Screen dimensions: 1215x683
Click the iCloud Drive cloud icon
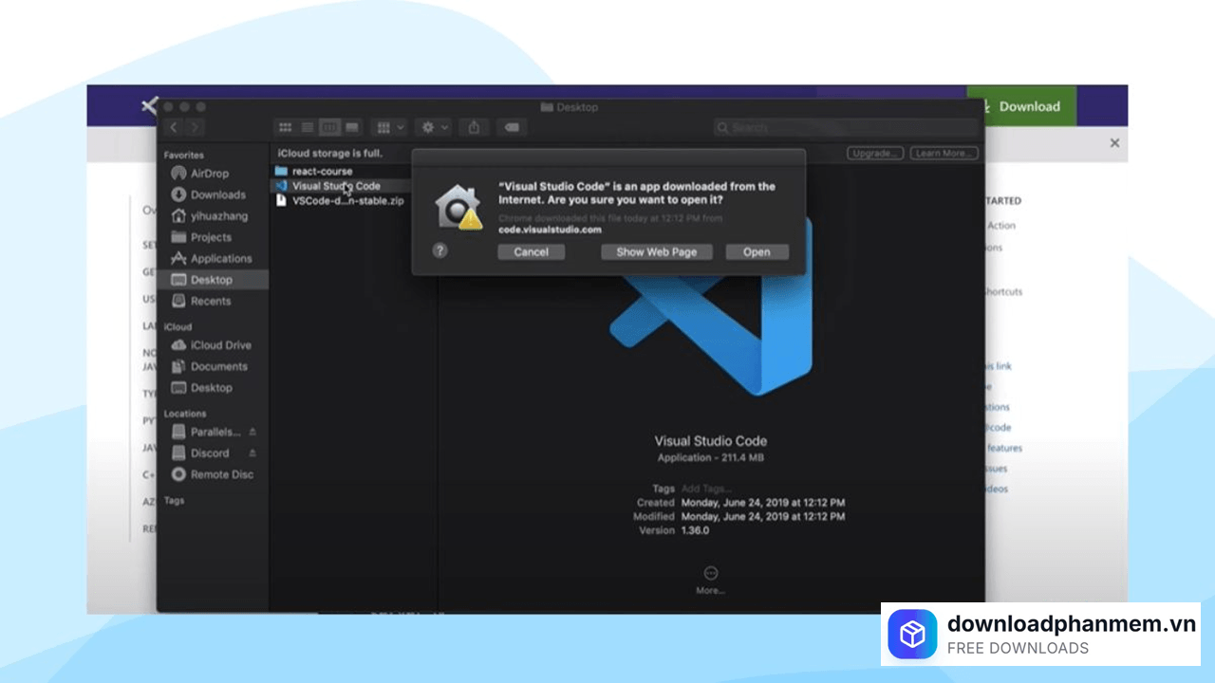pos(178,345)
